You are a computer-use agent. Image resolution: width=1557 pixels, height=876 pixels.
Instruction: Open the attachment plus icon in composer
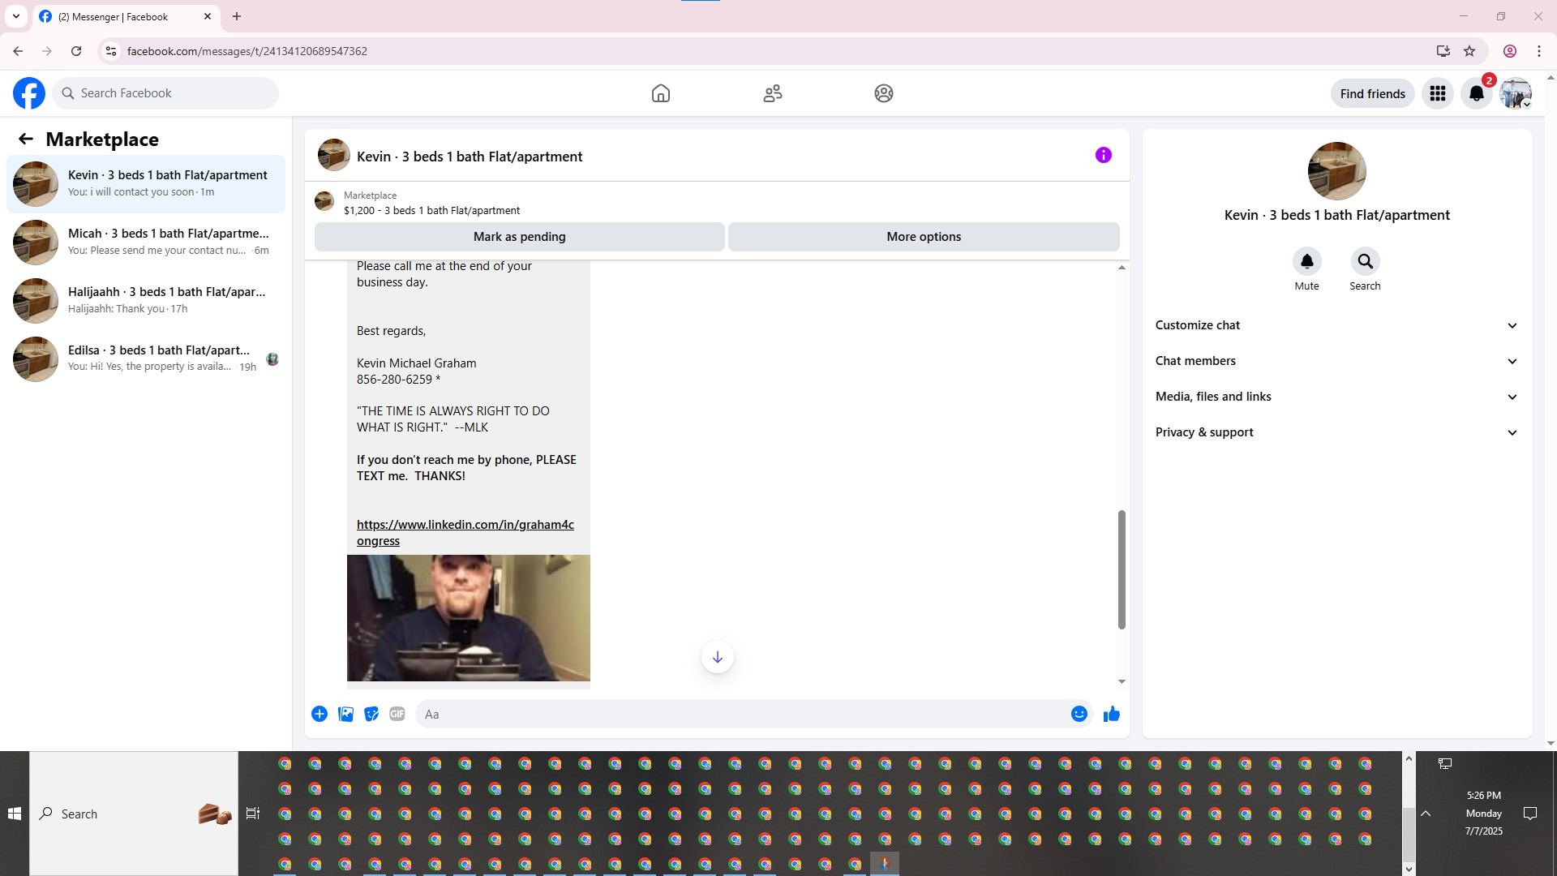click(x=320, y=714)
